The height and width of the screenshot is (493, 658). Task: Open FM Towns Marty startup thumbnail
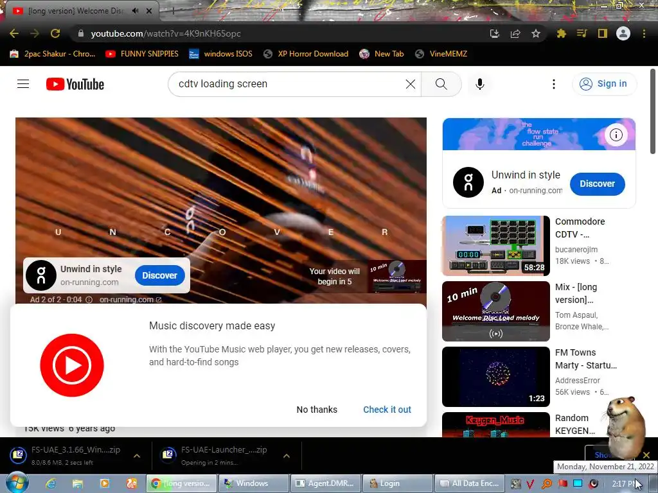[495, 376]
